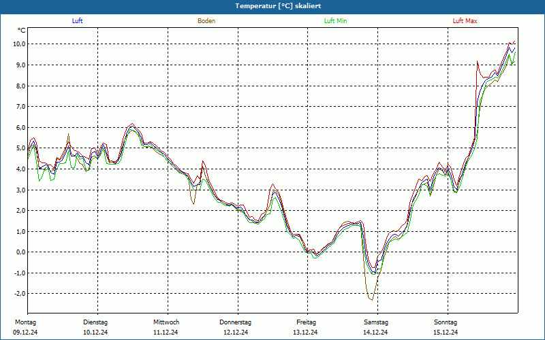Click the 10,0 y-axis value
The height and width of the screenshot is (340, 545).
coord(20,44)
